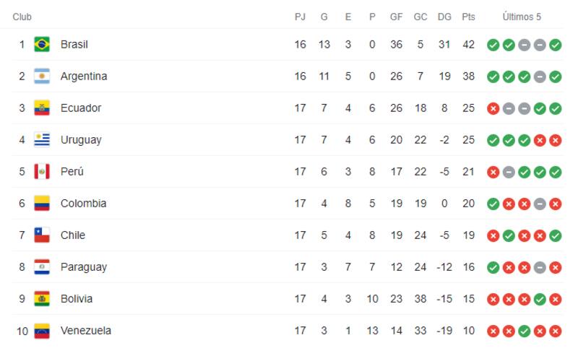Click the Pts column header
Image resolution: width=578 pixels, height=356 pixels.
pyautogui.click(x=469, y=17)
